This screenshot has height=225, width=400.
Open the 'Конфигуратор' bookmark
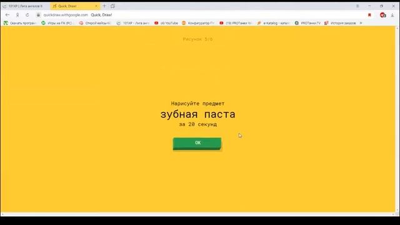pos(198,23)
